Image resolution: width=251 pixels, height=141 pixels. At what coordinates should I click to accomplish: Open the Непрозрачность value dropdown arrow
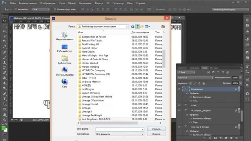click(240, 78)
